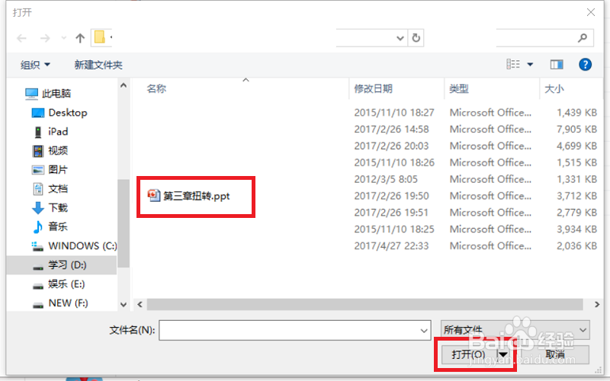Expand the 文件名 dropdown arrow
This screenshot has width=610, height=381.
point(424,331)
